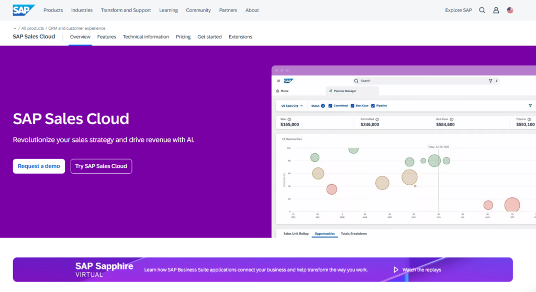536x292 pixels.
Task: Click SAP Sales Cloud product title link
Action: (x=34, y=37)
